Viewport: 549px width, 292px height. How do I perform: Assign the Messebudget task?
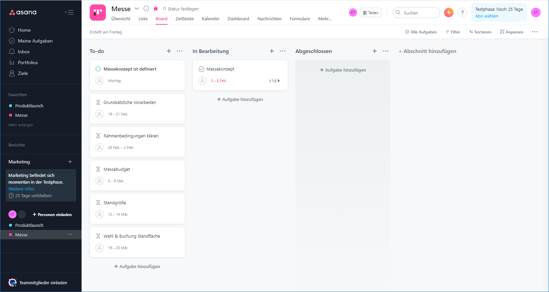click(x=100, y=181)
